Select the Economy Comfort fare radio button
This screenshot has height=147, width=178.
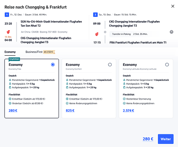click(x=110, y=65)
